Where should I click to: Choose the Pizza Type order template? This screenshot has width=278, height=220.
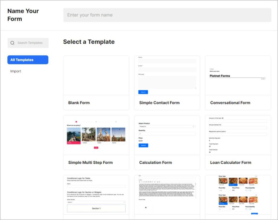click(x=238, y=195)
